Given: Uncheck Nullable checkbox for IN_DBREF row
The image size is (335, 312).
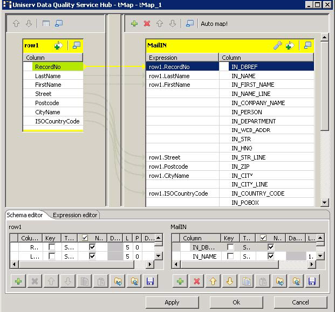Looking at the screenshot, I should [x=270, y=247].
